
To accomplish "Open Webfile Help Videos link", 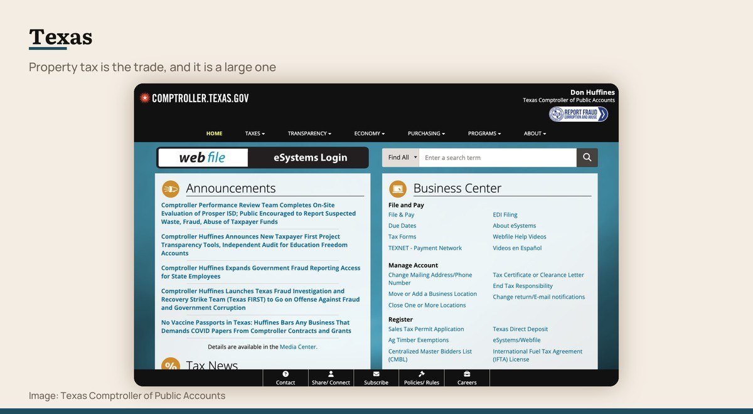I will click(x=520, y=237).
